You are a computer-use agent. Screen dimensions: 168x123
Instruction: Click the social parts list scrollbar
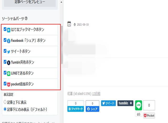[x=62, y=45]
